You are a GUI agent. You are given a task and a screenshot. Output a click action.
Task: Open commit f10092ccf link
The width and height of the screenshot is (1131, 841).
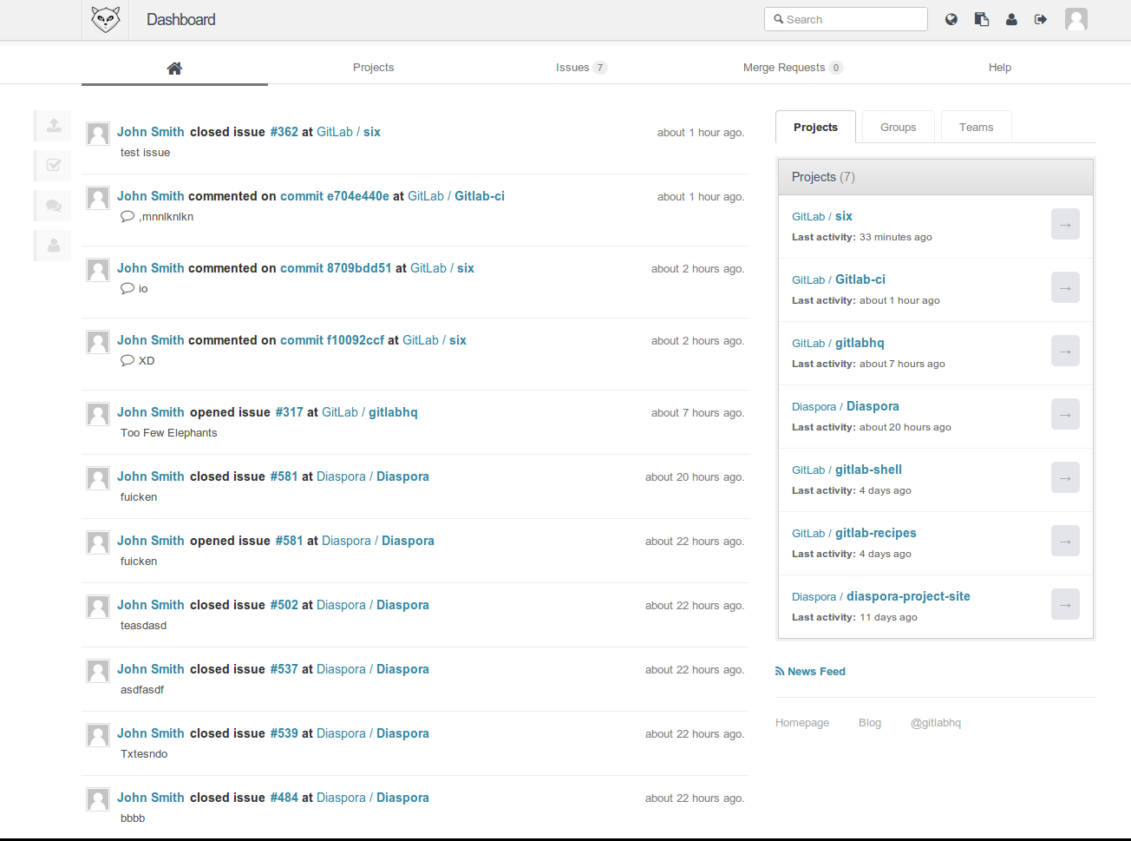(x=332, y=340)
